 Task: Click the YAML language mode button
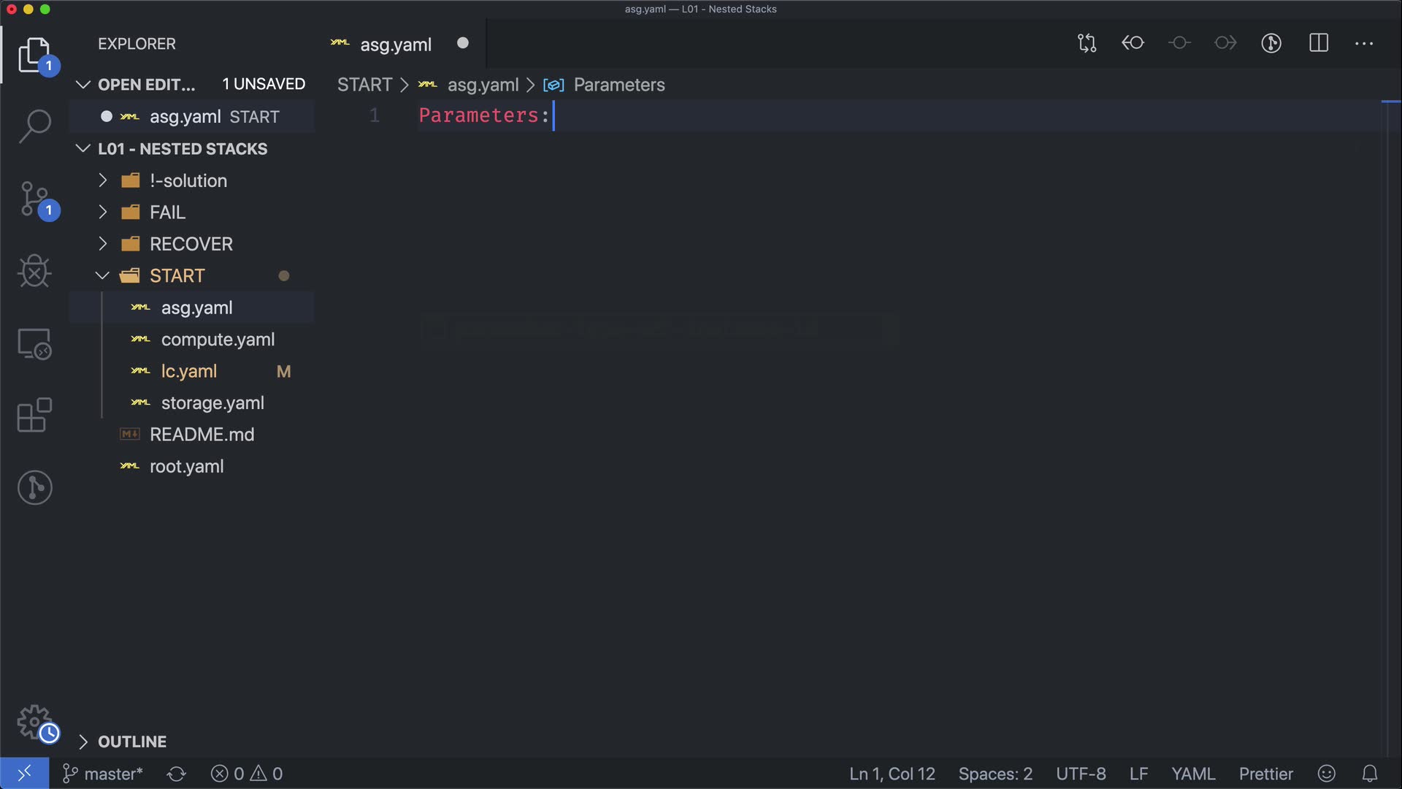point(1193,774)
